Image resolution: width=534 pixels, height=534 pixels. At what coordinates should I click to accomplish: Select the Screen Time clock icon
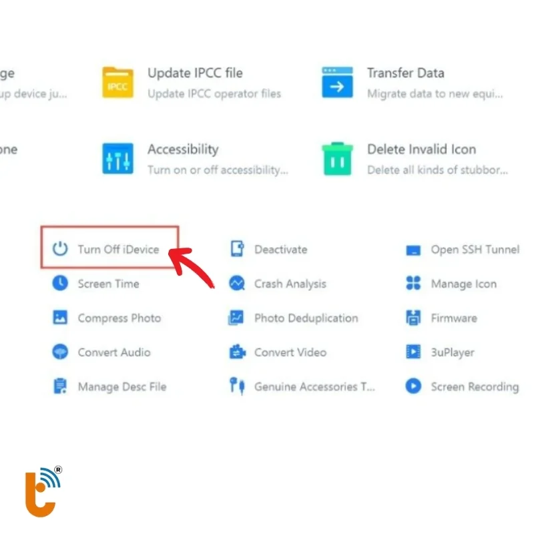(x=61, y=284)
